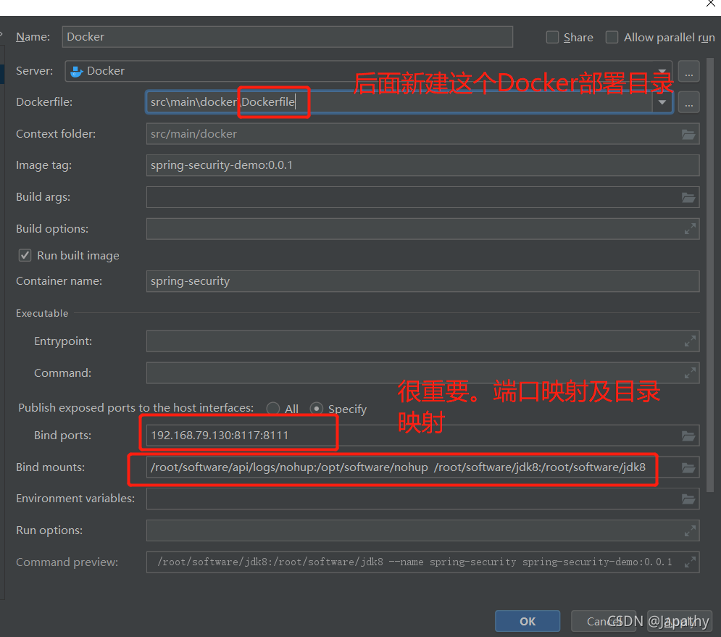Click the Dockerfile path field
This screenshot has height=637, width=721.
[399, 102]
